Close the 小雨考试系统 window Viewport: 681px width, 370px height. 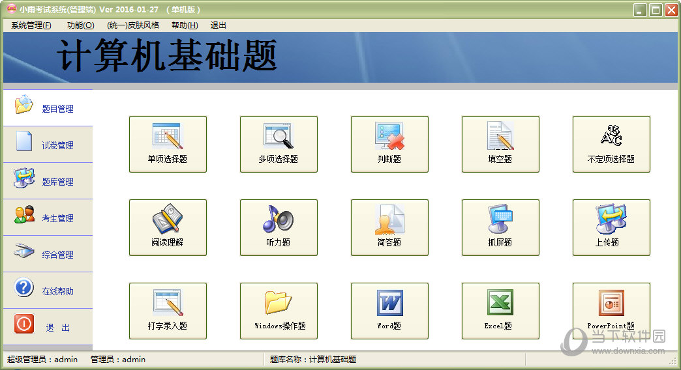[x=671, y=10]
